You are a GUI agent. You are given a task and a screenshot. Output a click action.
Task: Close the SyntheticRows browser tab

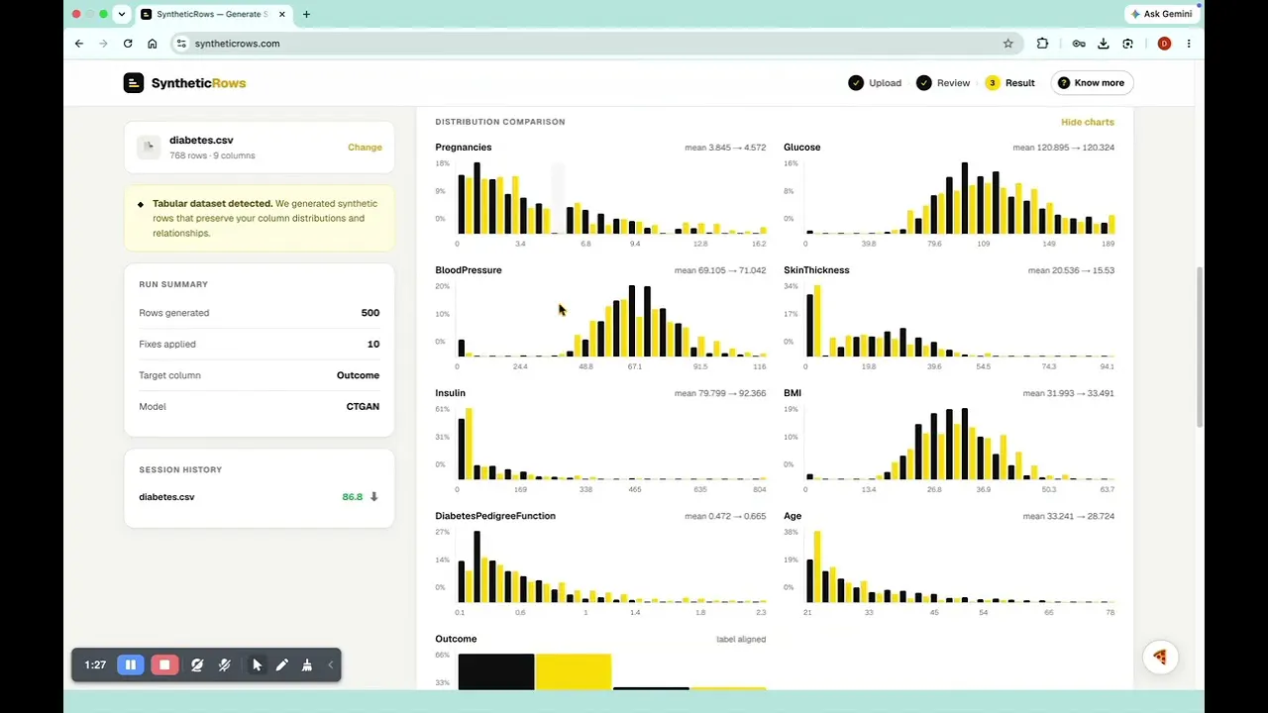tap(283, 15)
